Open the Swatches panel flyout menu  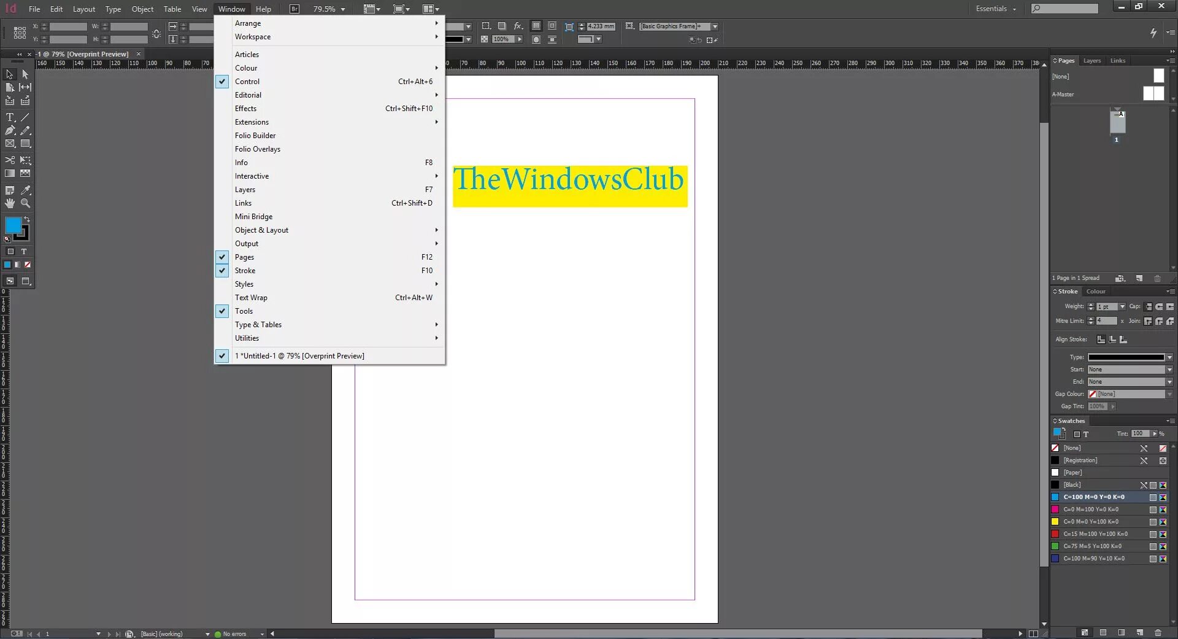click(x=1170, y=421)
